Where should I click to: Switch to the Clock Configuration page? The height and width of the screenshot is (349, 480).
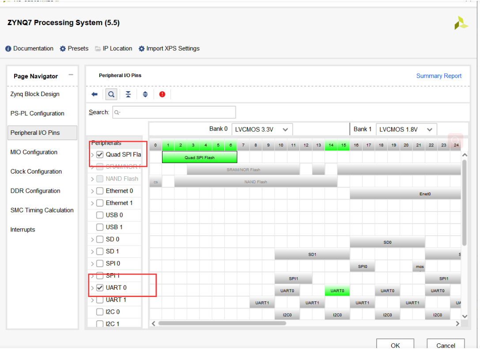pyautogui.click(x=34, y=171)
